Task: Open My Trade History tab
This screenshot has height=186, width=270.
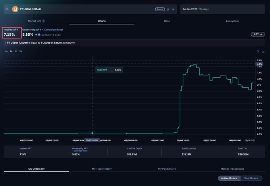Action: pyautogui.click(x=102, y=169)
